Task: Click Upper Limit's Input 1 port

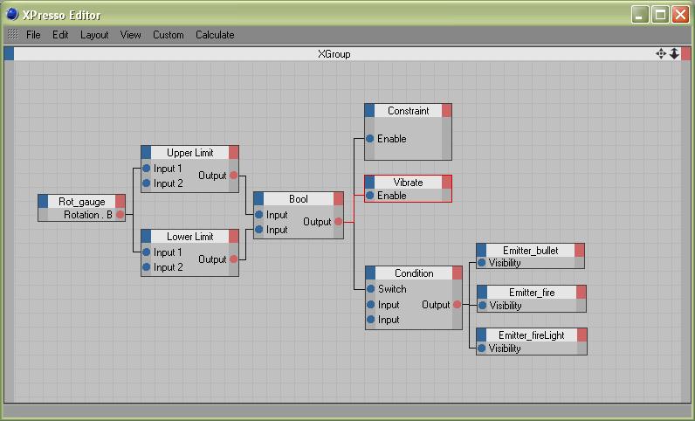Action: click(x=147, y=169)
